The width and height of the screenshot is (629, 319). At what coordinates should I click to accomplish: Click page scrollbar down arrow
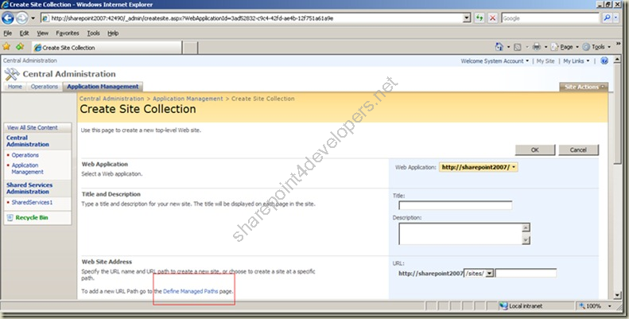pyautogui.click(x=617, y=295)
